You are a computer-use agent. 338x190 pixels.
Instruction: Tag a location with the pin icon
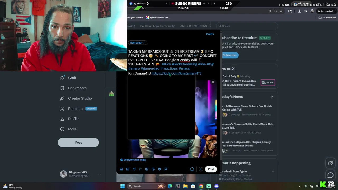point(159,169)
